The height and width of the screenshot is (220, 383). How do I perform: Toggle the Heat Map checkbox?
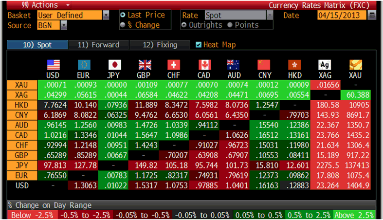point(198,45)
